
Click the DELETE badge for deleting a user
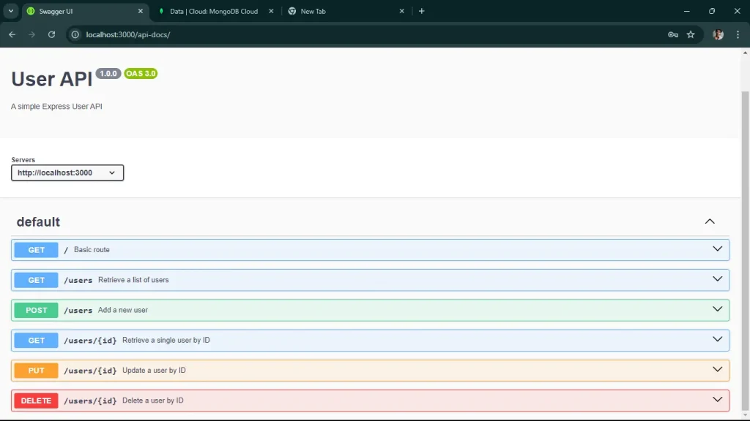click(35, 400)
